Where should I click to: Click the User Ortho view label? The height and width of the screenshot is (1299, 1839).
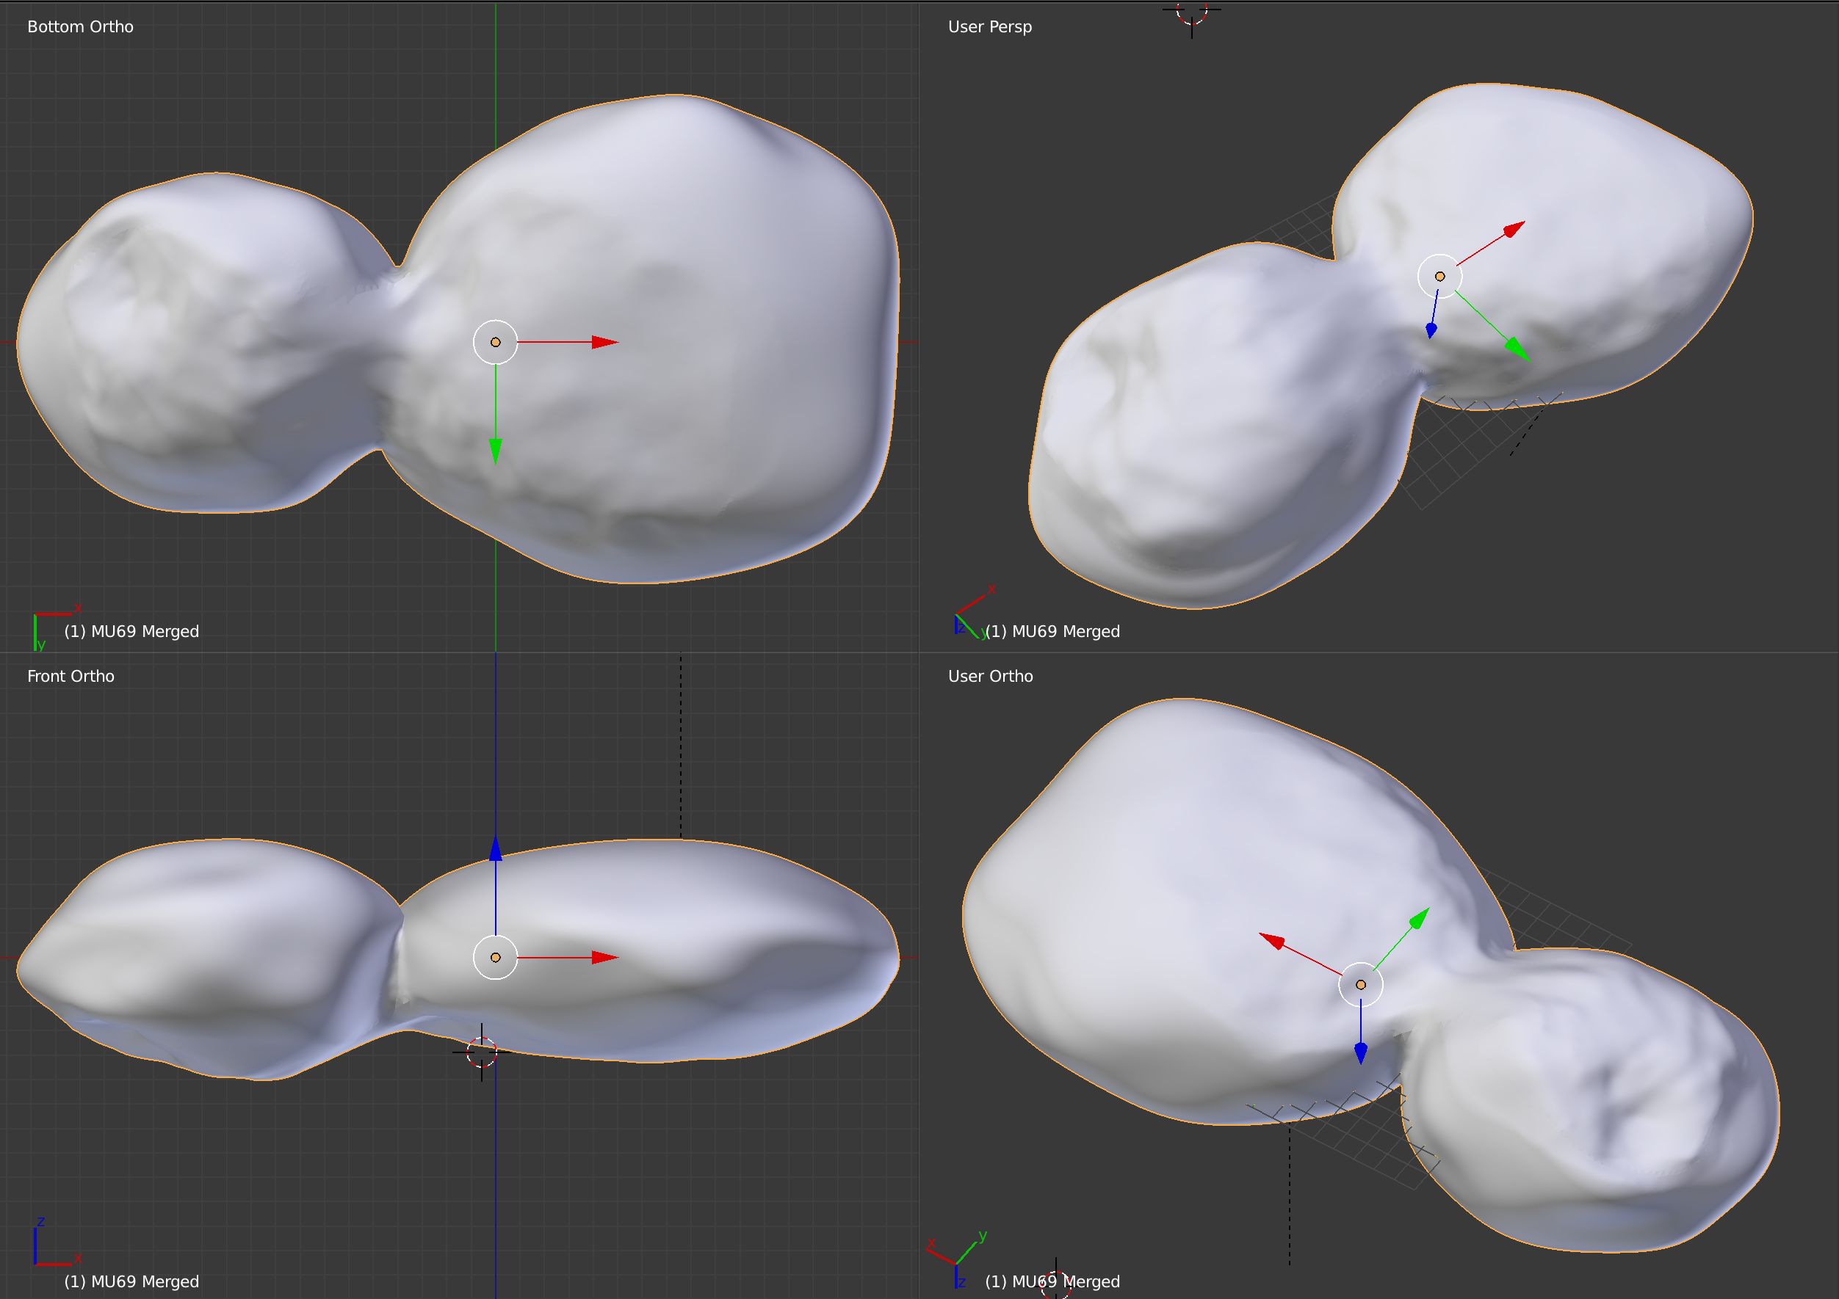(x=991, y=677)
